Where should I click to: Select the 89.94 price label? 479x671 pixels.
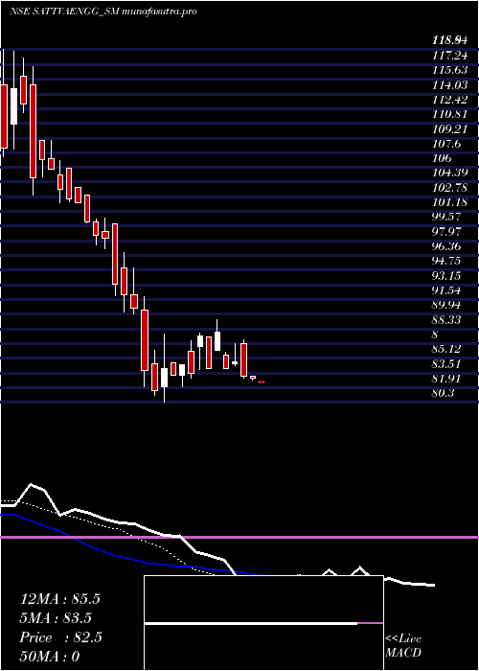[x=446, y=305]
